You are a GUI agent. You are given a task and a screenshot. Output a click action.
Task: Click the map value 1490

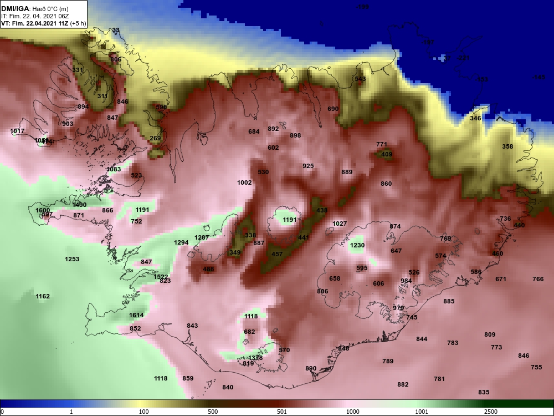click(x=79, y=205)
